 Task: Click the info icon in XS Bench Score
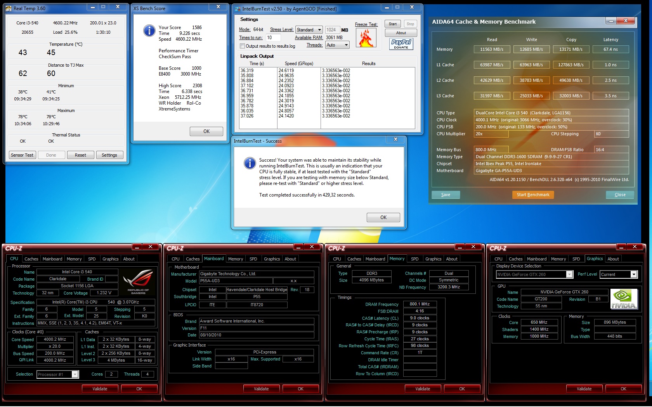tap(149, 30)
